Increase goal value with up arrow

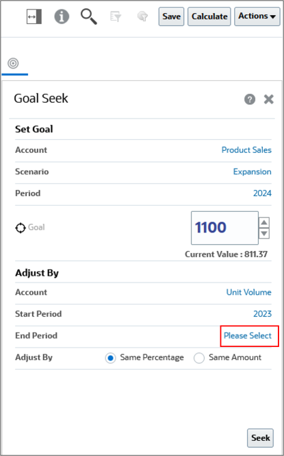[x=264, y=222]
